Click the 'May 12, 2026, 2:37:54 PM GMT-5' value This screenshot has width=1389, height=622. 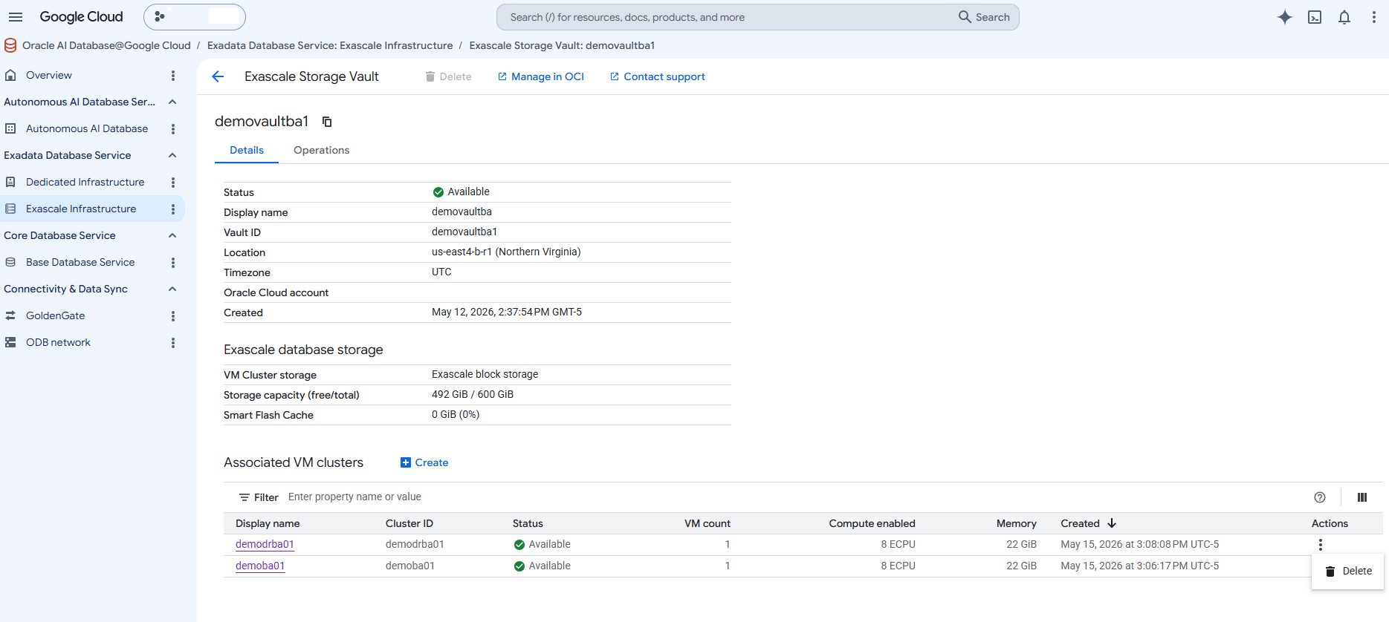507,312
